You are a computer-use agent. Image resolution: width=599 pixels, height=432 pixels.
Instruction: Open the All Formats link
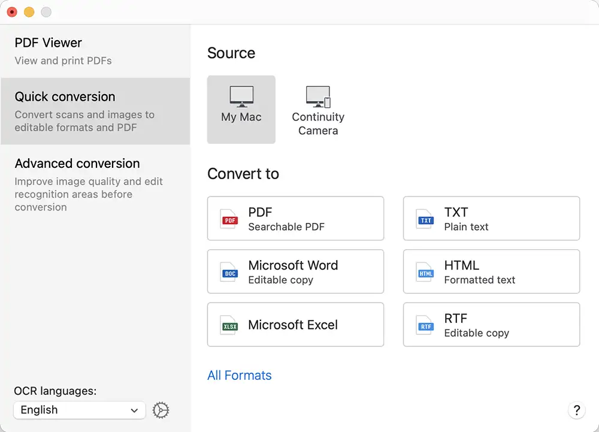click(x=240, y=376)
